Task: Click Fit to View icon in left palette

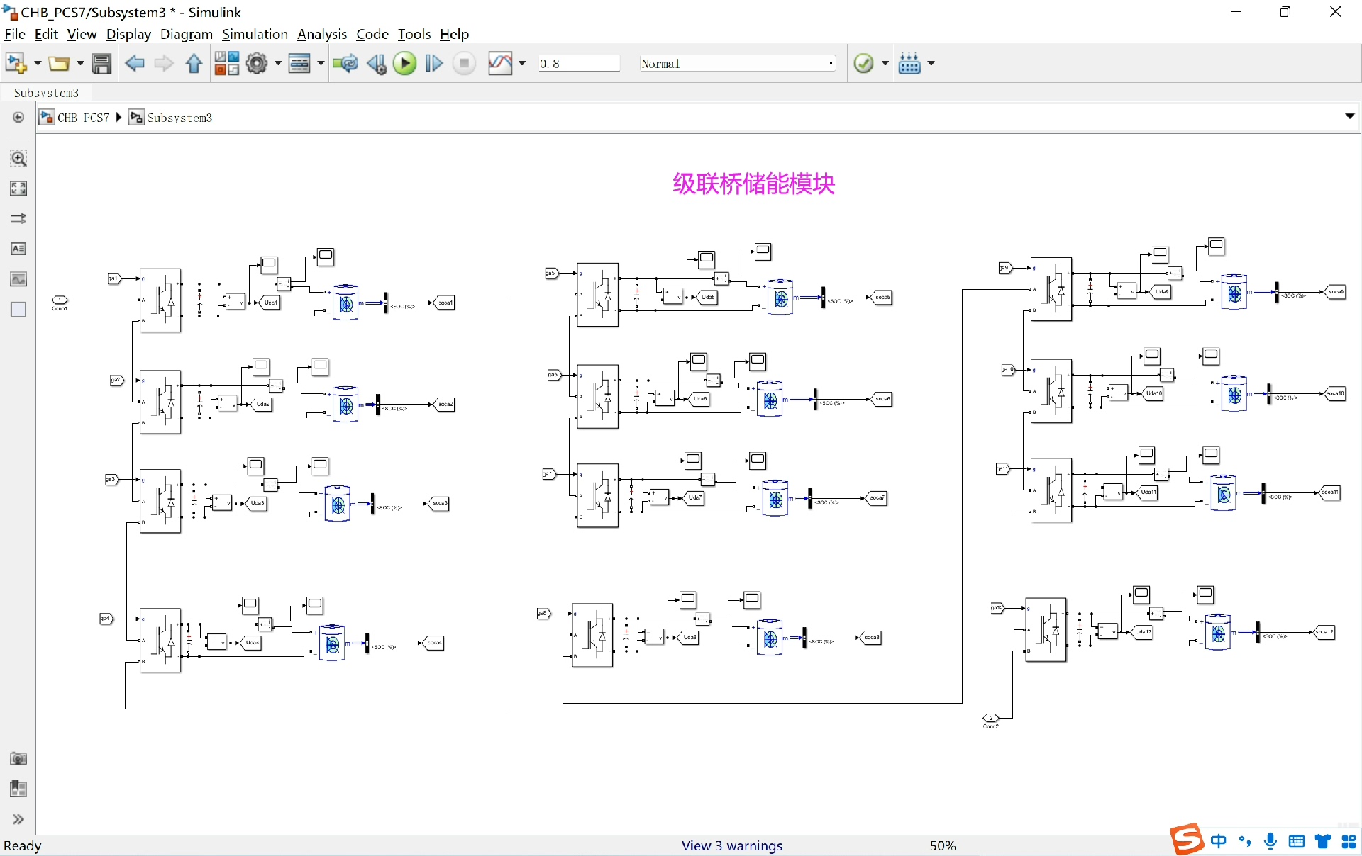Action: tap(18, 188)
